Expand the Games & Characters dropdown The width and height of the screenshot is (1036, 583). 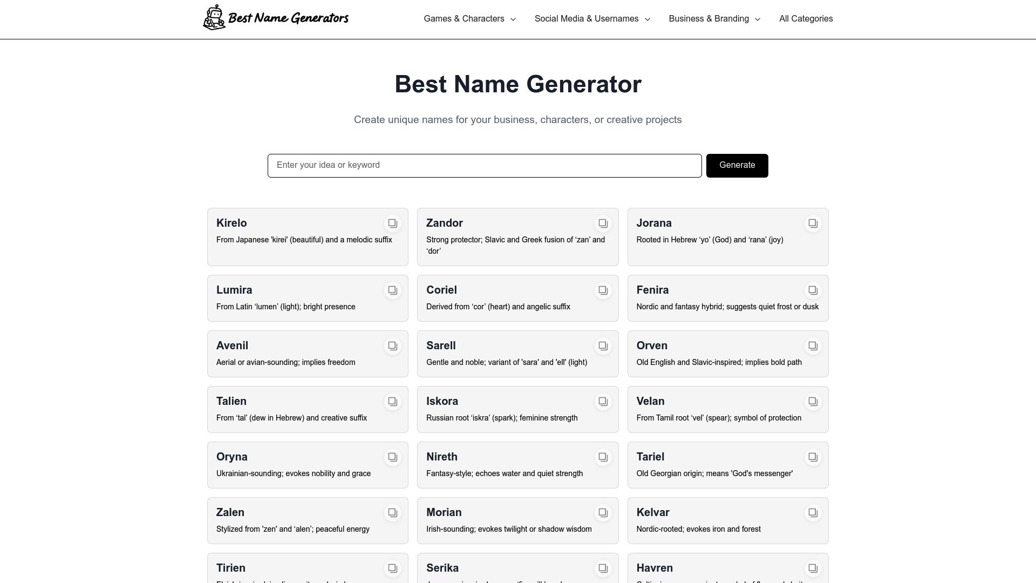pyautogui.click(x=469, y=18)
